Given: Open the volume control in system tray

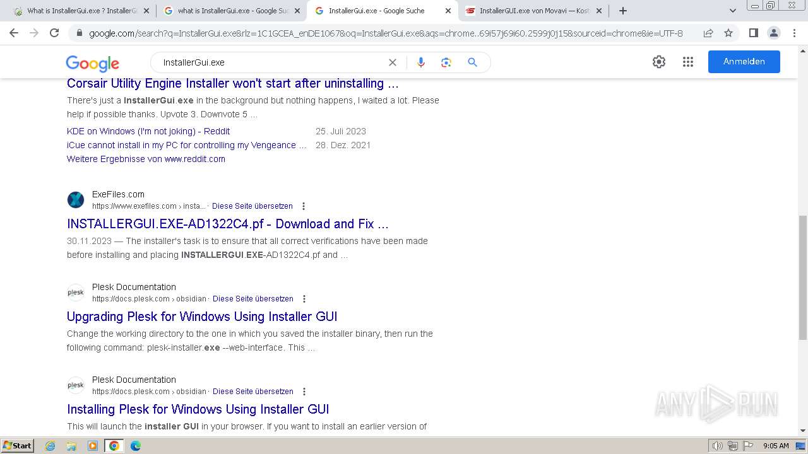Looking at the screenshot, I should (x=718, y=446).
